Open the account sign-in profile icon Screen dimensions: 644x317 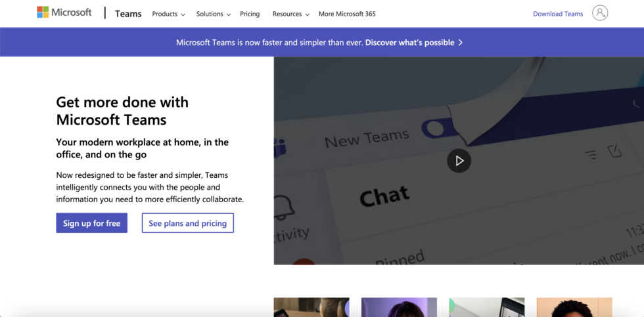(599, 13)
